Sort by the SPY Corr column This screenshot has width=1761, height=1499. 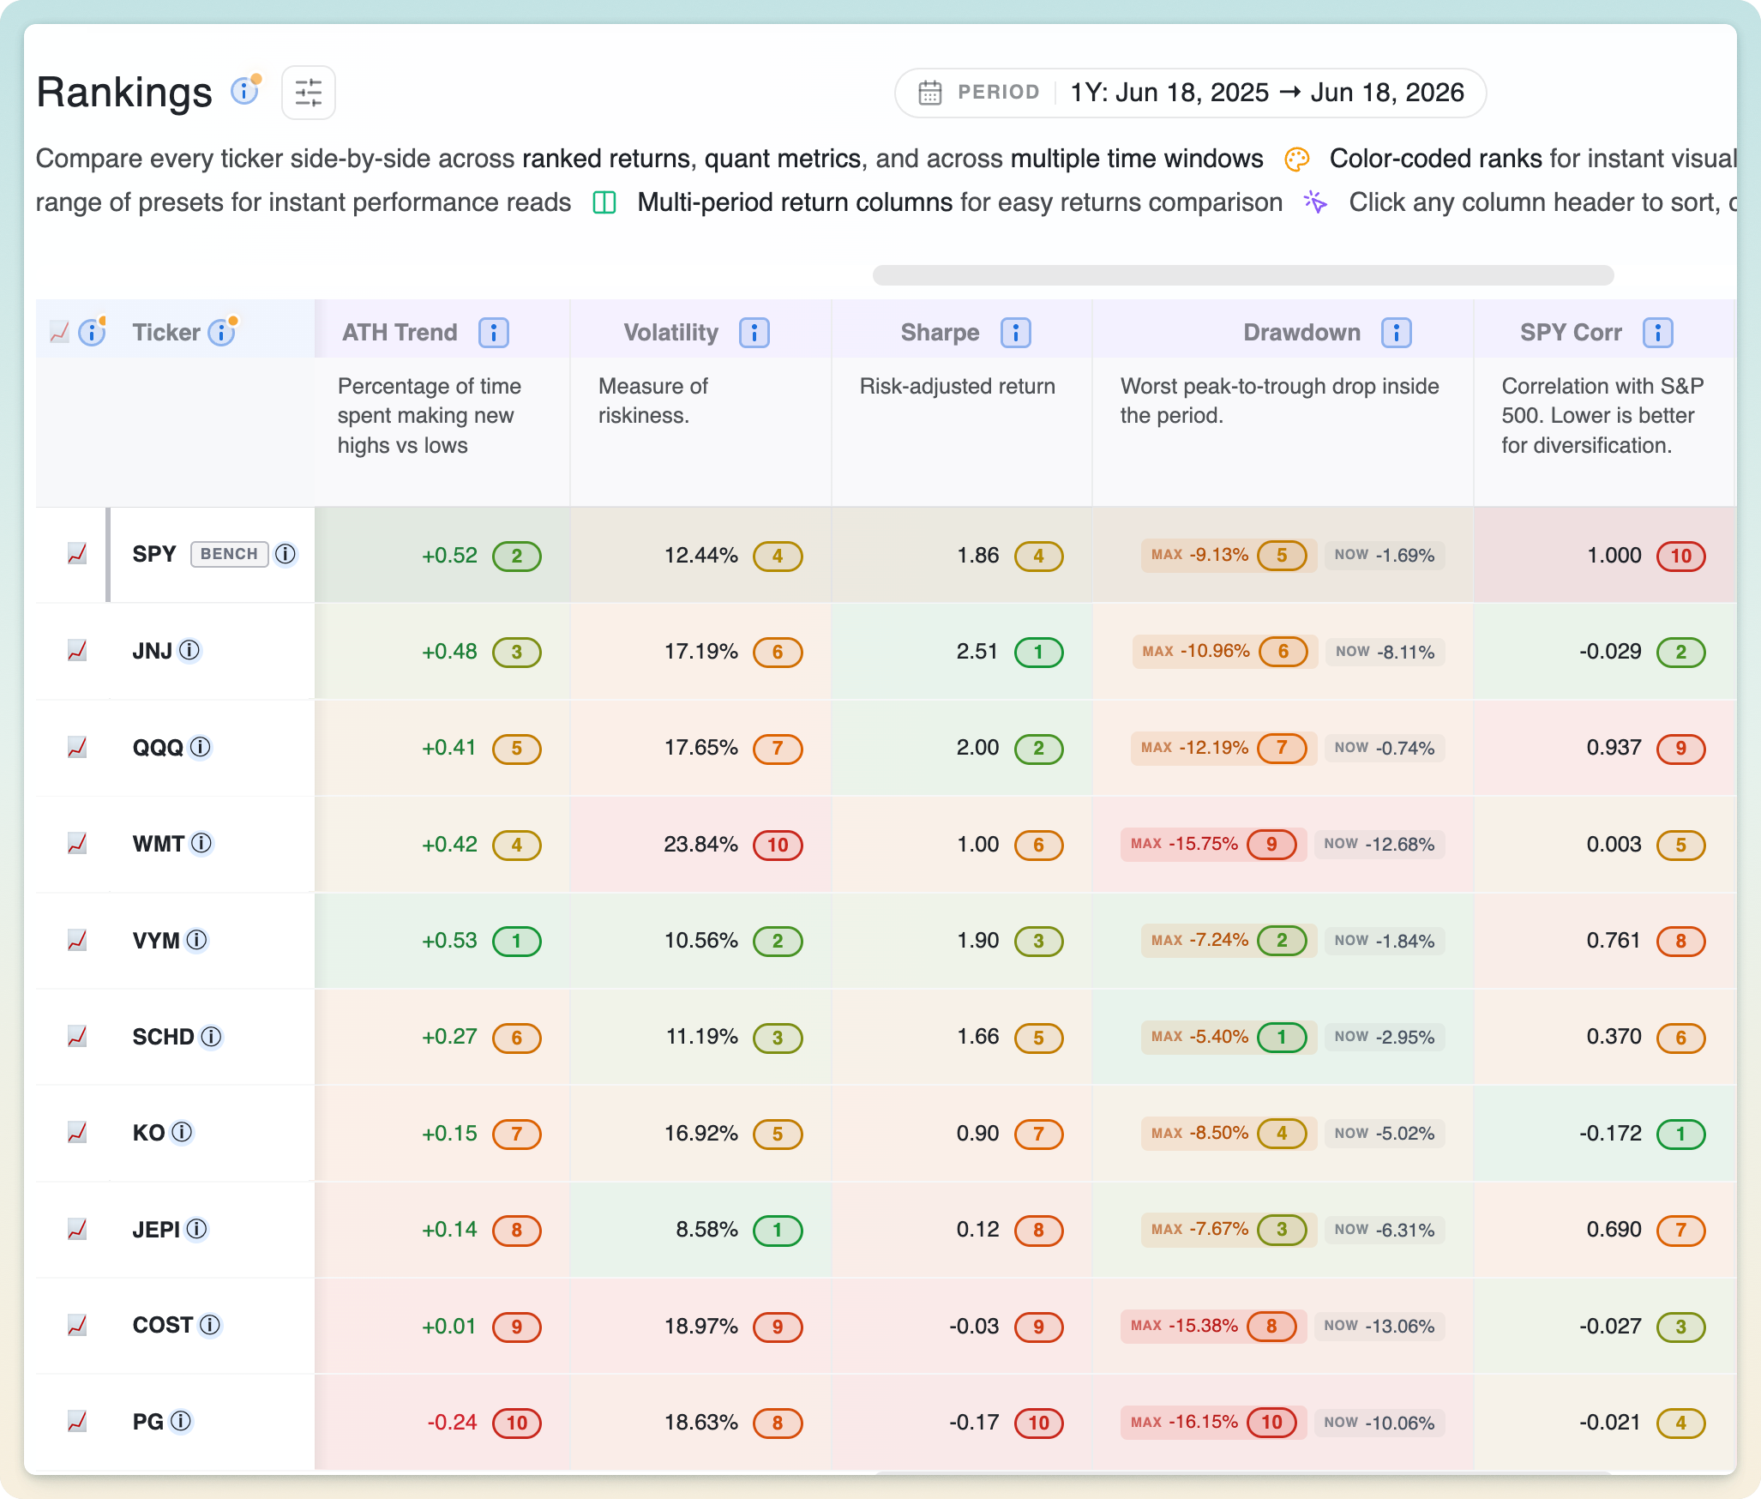1571,333
